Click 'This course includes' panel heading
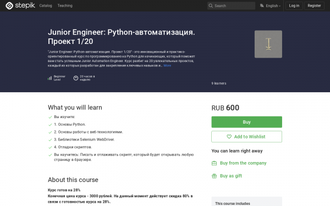 [x=233, y=203]
